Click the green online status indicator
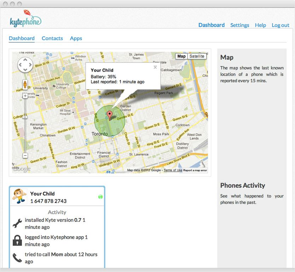The height and width of the screenshot is (272, 295). [100, 197]
